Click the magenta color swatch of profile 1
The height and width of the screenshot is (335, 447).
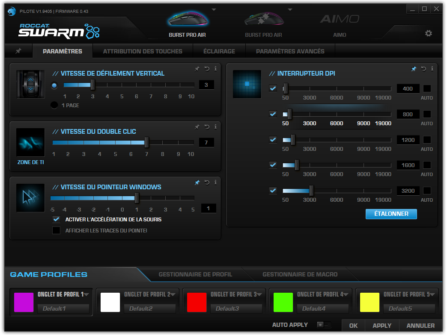coord(24,302)
